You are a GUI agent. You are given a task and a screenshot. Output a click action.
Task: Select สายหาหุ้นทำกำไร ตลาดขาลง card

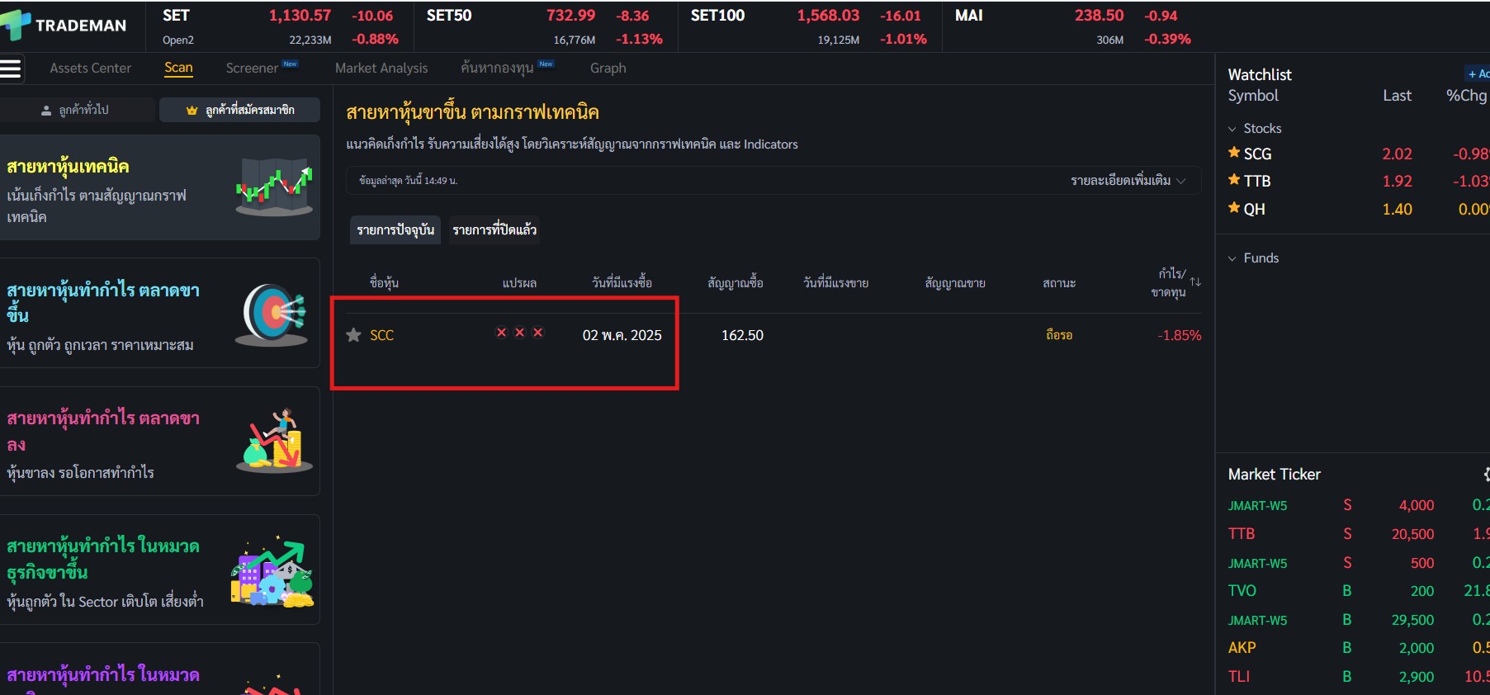click(x=160, y=442)
